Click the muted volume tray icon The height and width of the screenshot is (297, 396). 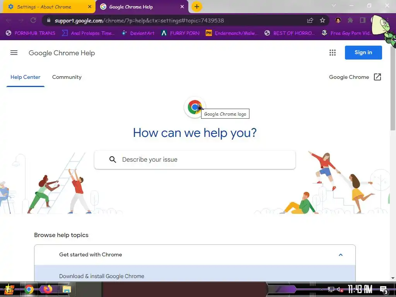(x=340, y=289)
